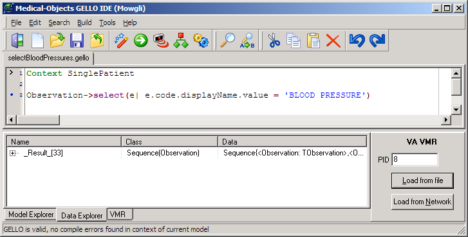Switch to the Data Explorer tab
468x237 pixels.
point(82,216)
